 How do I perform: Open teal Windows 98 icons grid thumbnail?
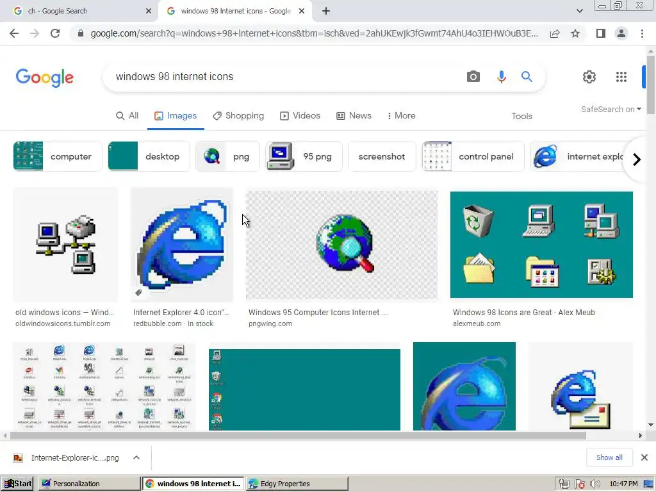[x=541, y=244]
